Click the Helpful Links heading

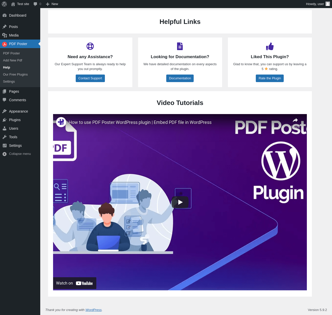(180, 22)
